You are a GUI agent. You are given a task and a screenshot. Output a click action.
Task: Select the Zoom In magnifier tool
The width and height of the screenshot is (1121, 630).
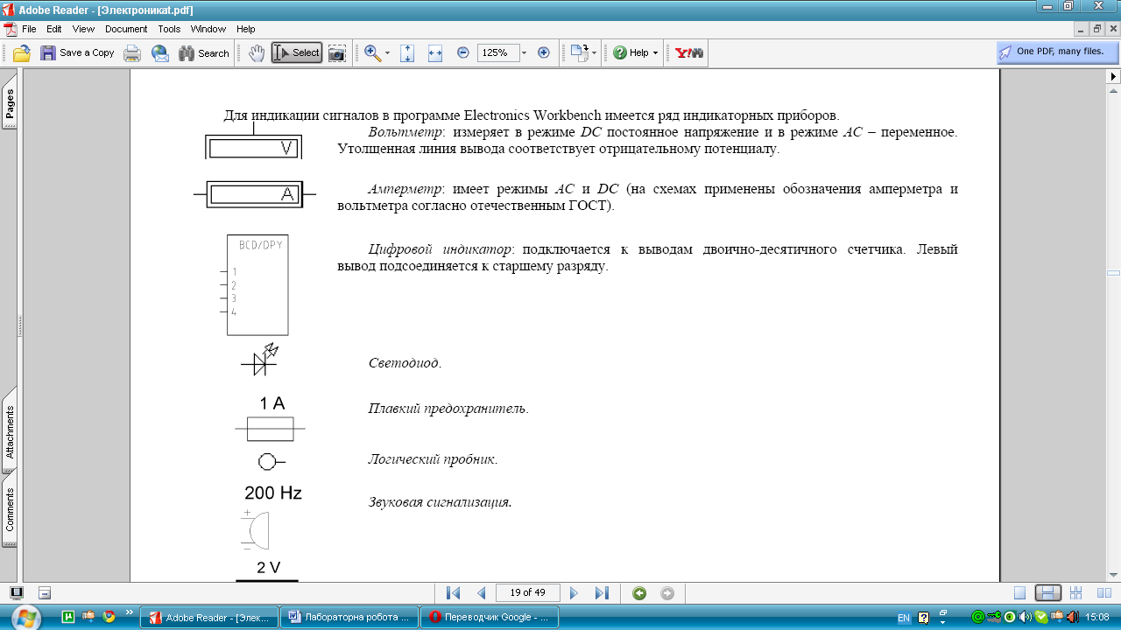point(372,53)
